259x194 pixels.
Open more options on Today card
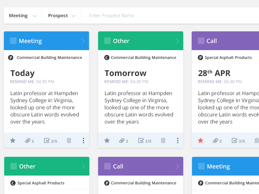pos(84,141)
